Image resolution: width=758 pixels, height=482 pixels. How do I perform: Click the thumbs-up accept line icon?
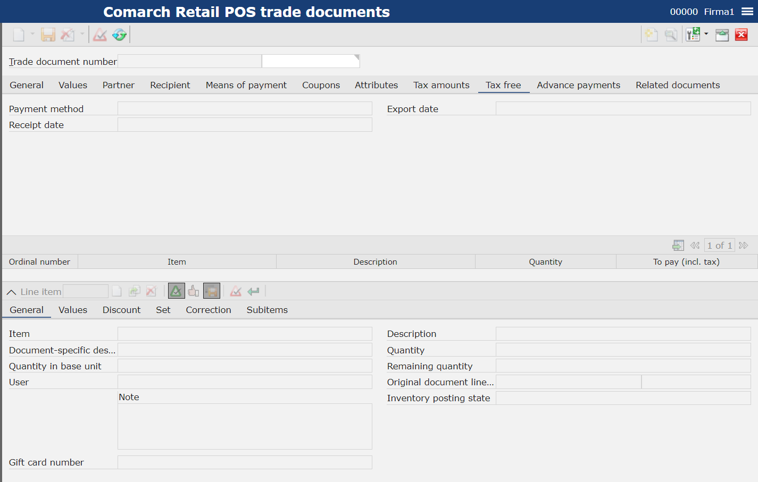194,291
